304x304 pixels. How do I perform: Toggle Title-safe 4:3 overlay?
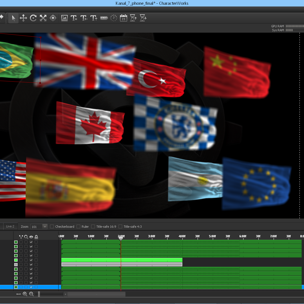(x=120, y=227)
